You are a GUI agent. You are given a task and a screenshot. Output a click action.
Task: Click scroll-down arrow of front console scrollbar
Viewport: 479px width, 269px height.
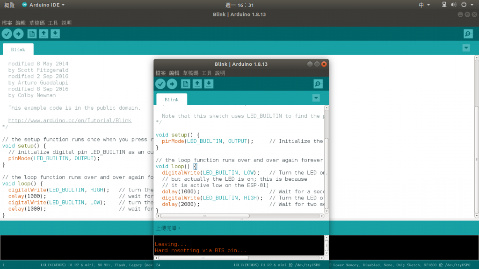[x=327, y=254]
